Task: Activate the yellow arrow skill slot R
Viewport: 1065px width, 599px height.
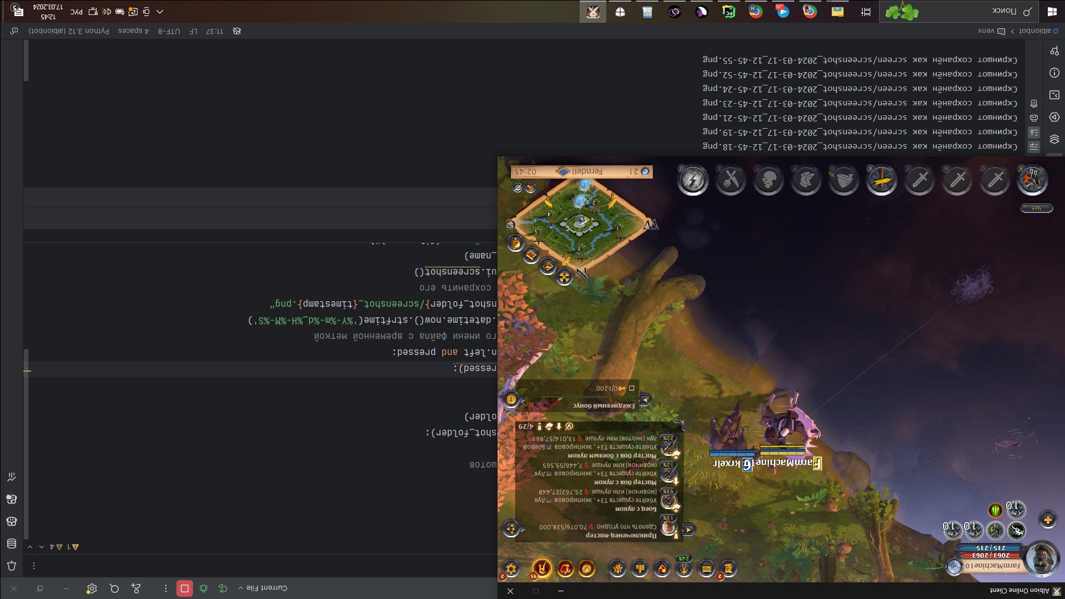Action: pyautogui.click(x=881, y=180)
